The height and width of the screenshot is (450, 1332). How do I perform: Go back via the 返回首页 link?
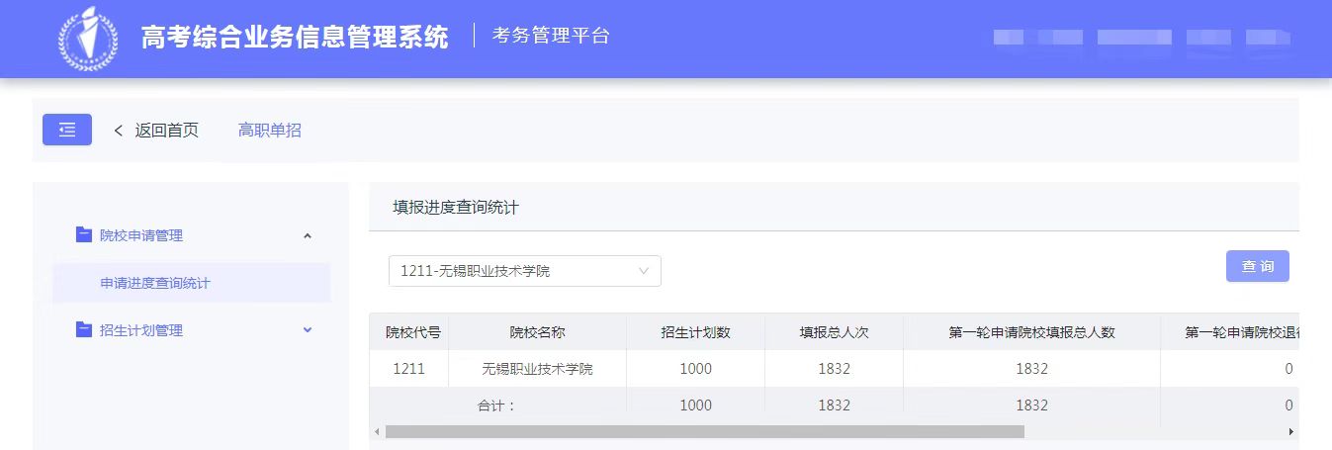[166, 131]
